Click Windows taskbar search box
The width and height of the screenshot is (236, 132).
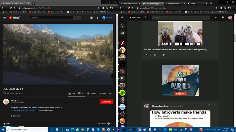point(27,130)
